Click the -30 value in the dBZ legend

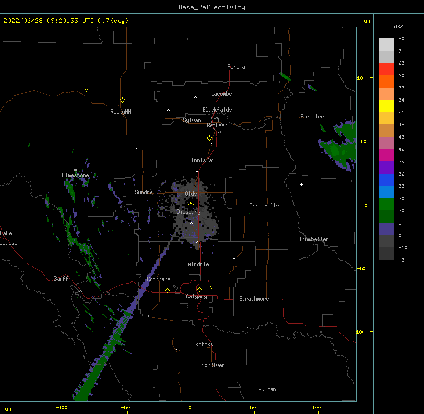[x=403, y=260]
